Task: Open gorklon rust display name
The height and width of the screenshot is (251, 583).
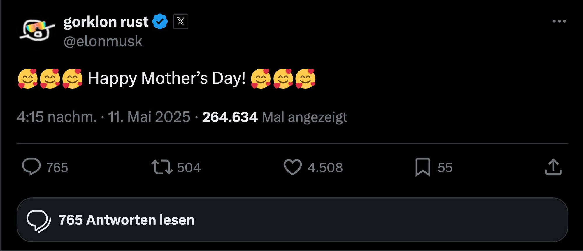Action: [106, 22]
